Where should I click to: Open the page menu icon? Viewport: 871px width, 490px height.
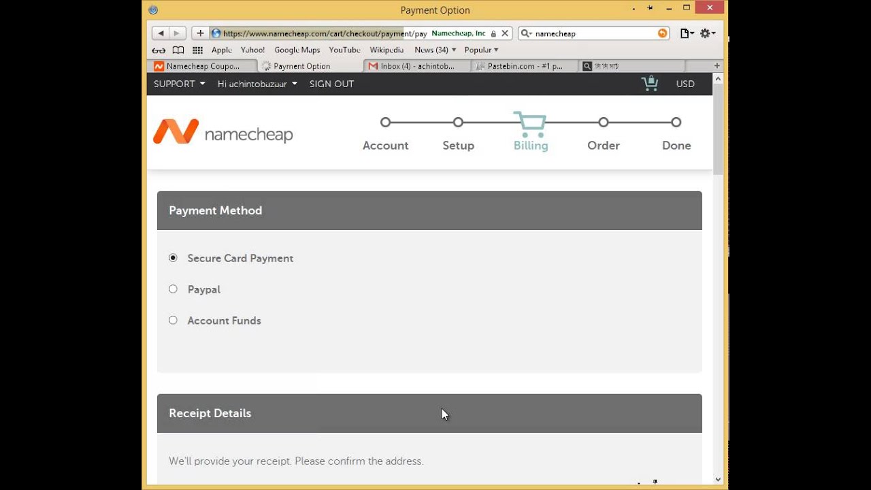[687, 33]
